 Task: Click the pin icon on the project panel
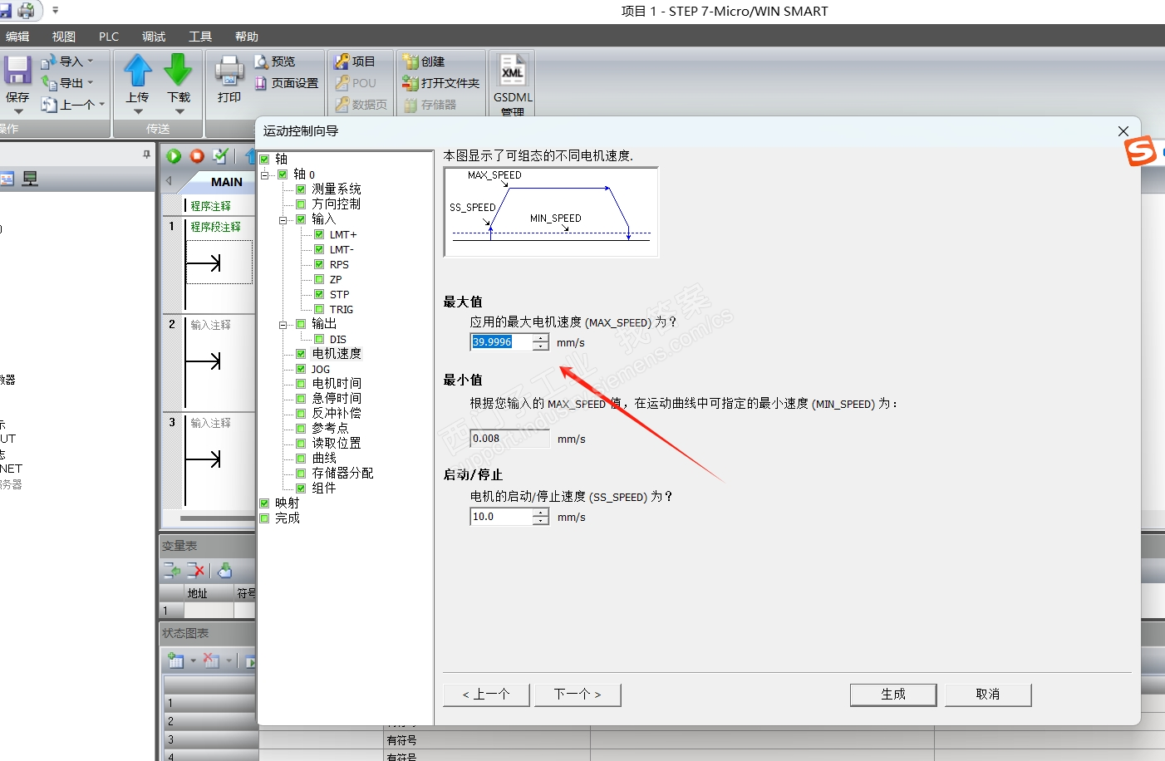tap(147, 155)
